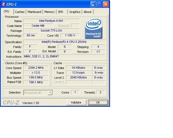Click the specification Intel(R) Pentium(R) 4 CPU 3.20GHz
The width and height of the screenshot is (173, 138).
pos(64,42)
